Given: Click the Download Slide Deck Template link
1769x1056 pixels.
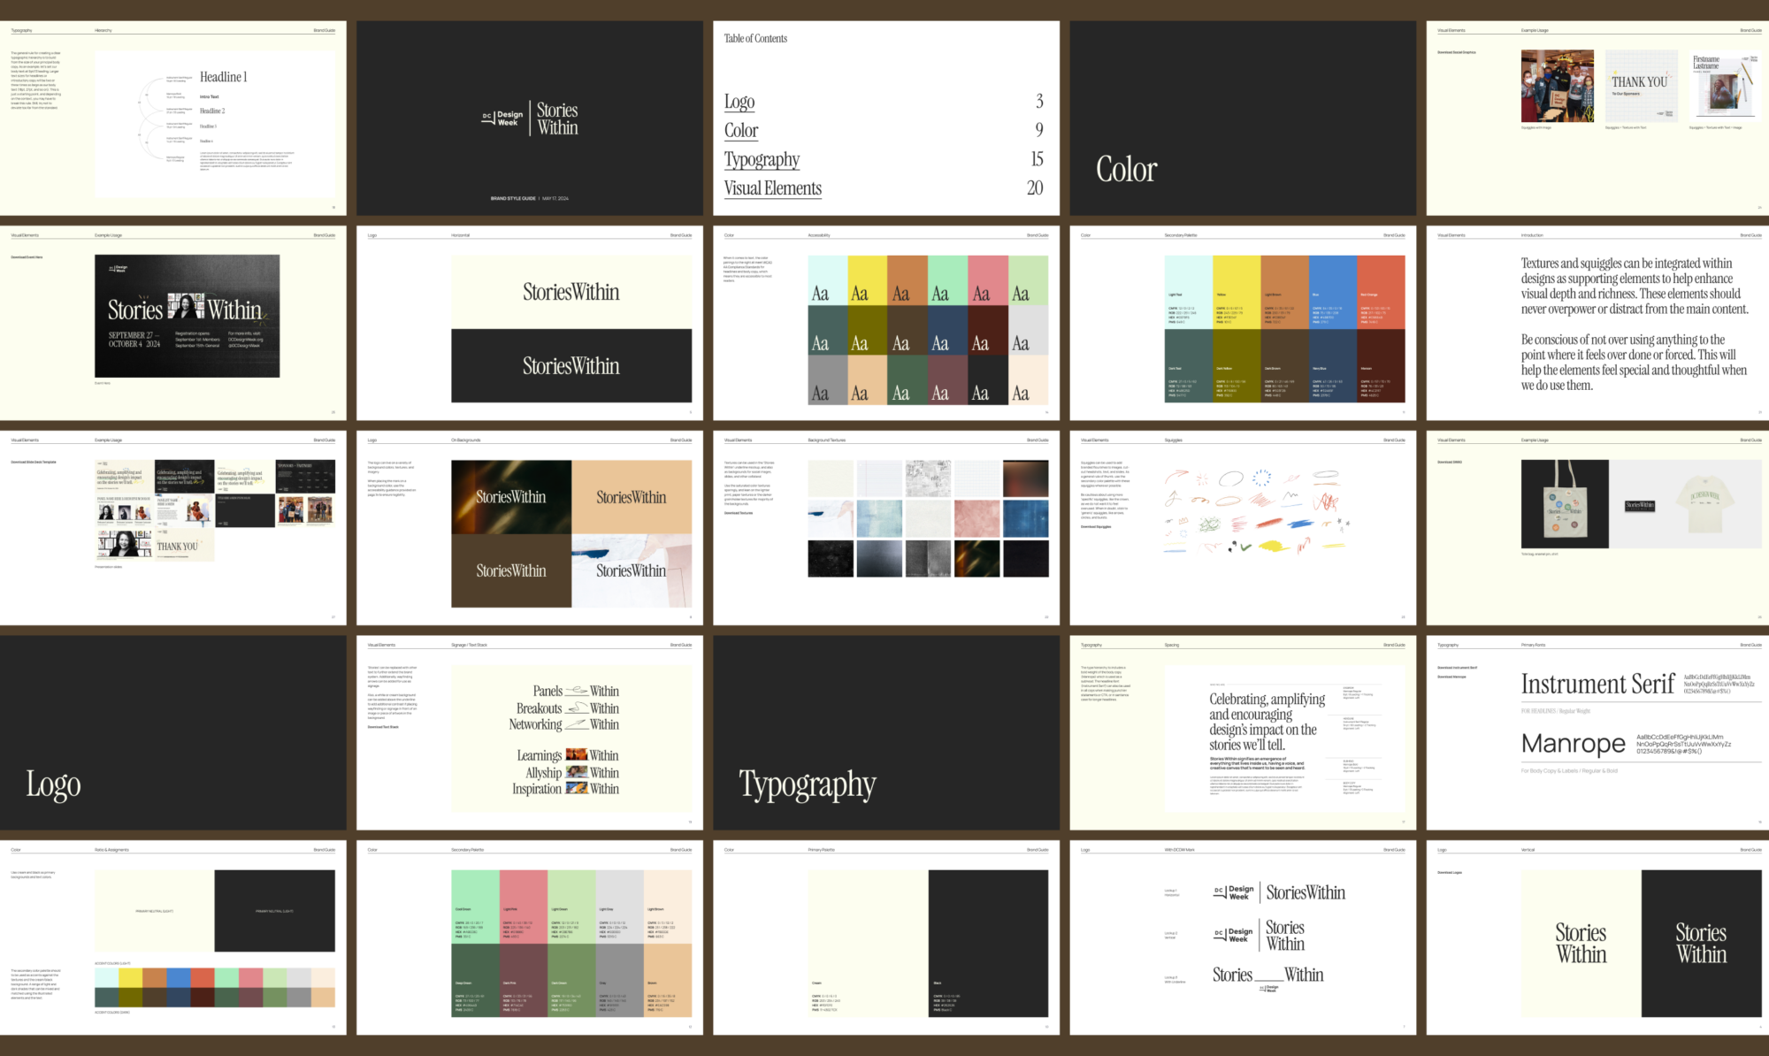Looking at the screenshot, I should click(x=34, y=462).
